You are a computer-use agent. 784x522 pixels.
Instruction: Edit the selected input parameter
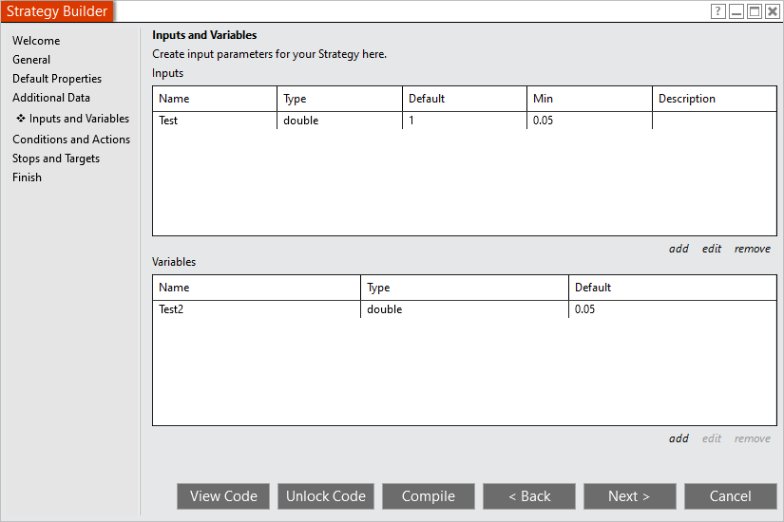click(712, 249)
